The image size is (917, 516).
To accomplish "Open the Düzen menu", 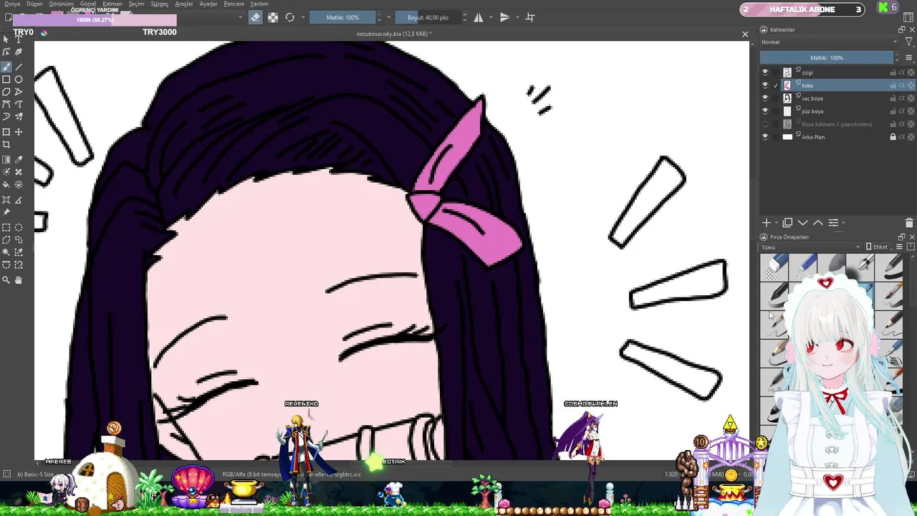I will [x=34, y=4].
